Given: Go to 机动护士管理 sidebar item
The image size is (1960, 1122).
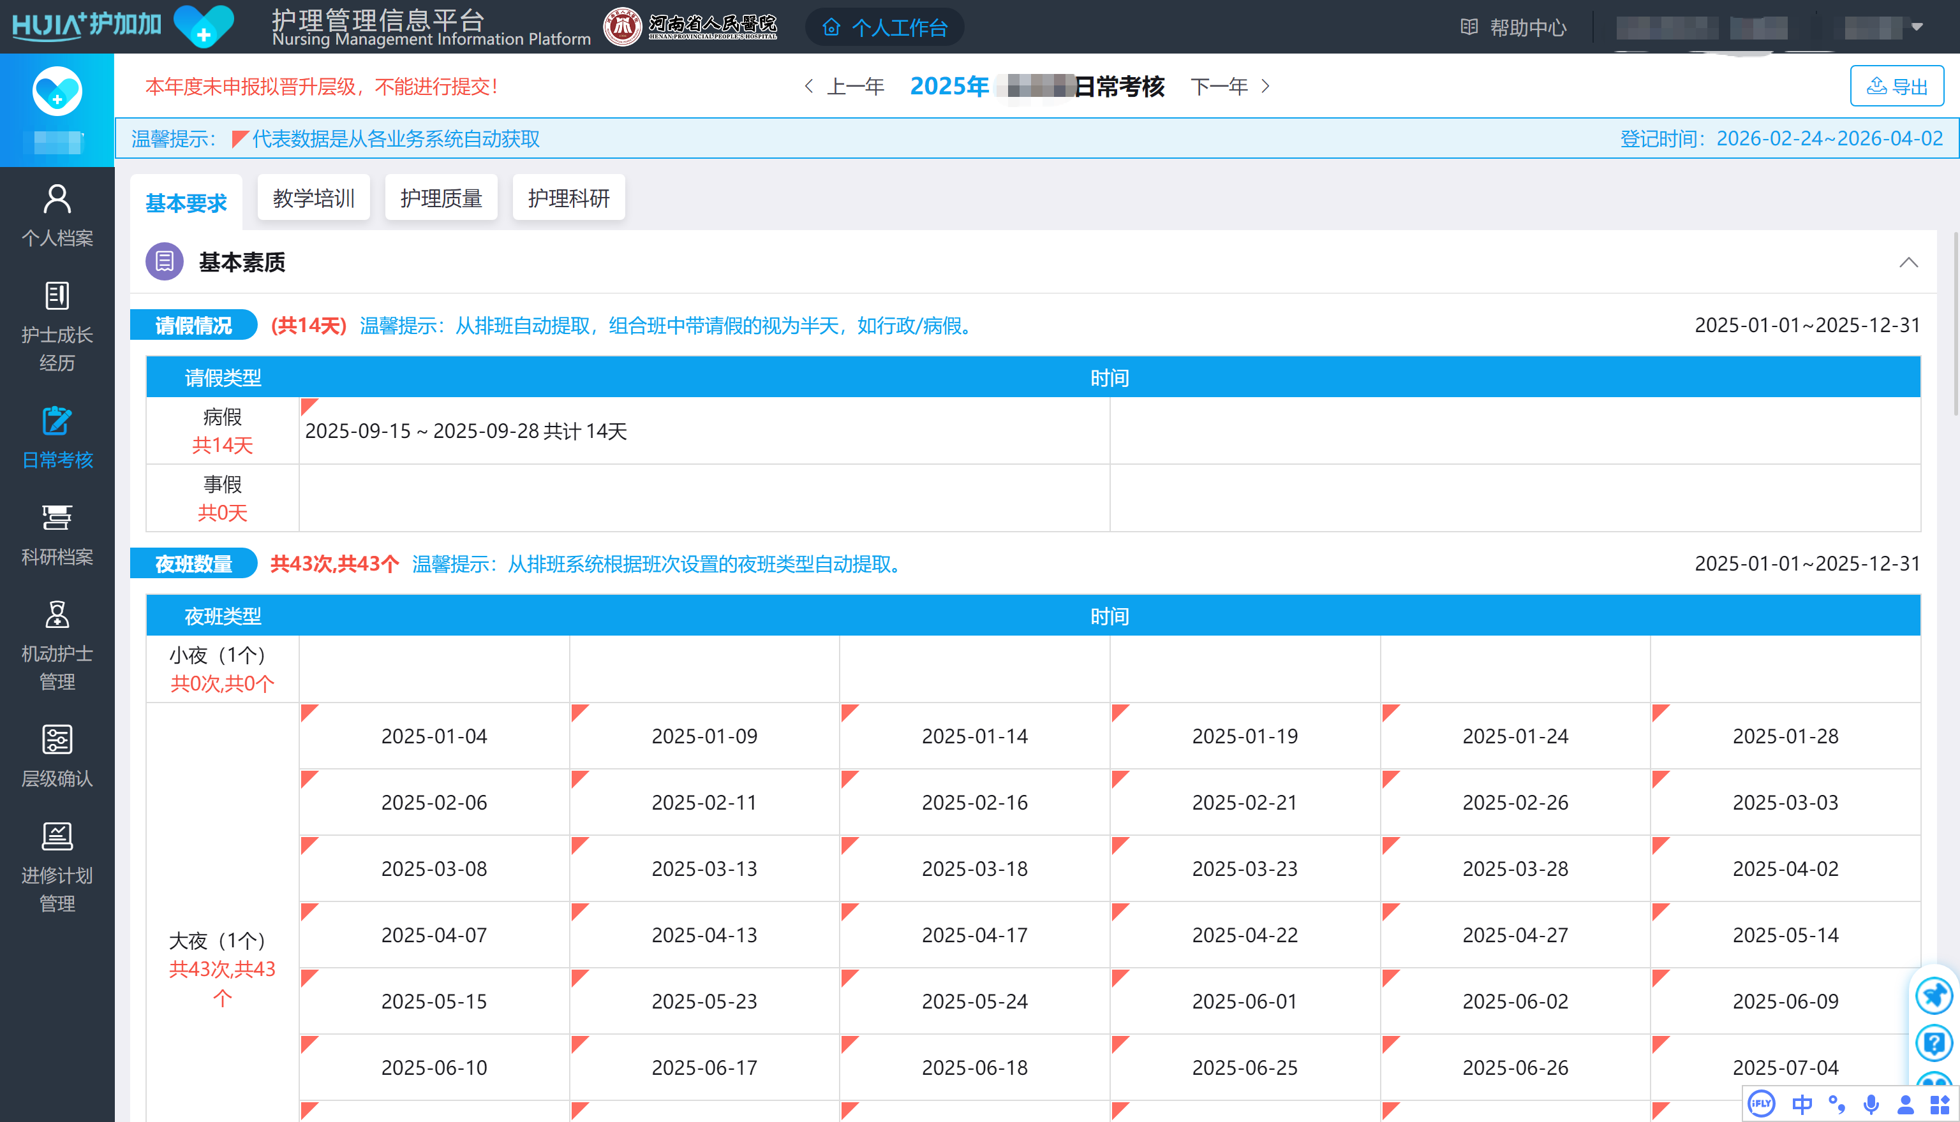Looking at the screenshot, I should (x=57, y=646).
